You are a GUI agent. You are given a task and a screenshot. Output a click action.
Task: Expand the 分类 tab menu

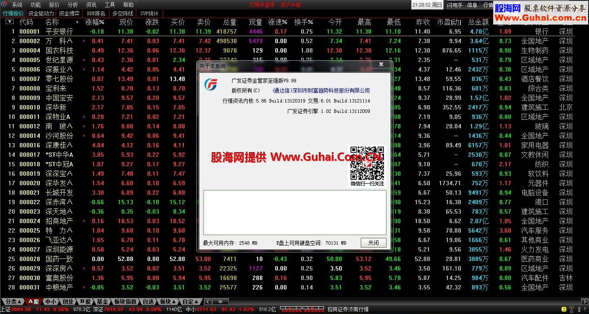[x=12, y=302]
